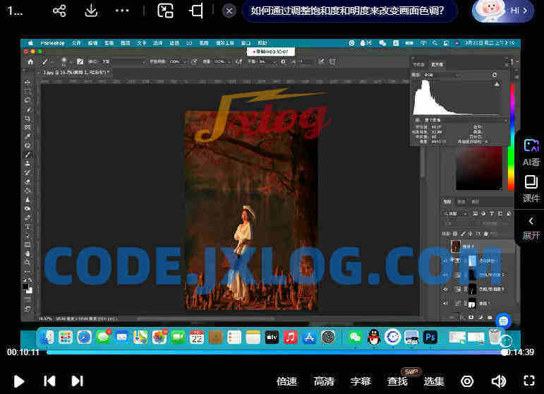Mute the video volume

[498, 381]
